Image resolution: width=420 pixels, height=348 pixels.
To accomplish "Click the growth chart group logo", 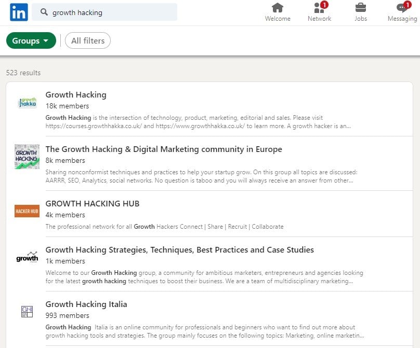I will click(x=27, y=257).
